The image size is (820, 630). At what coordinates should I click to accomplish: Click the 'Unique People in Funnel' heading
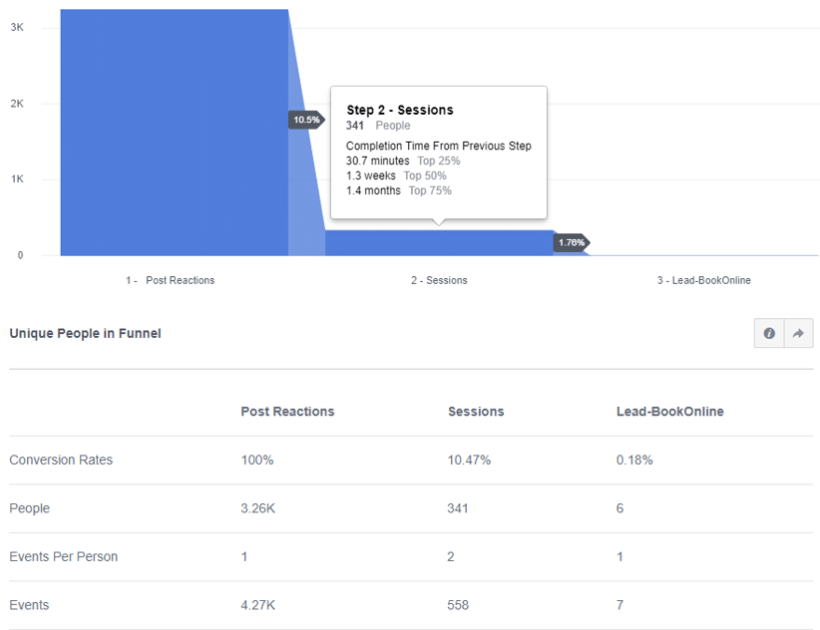click(85, 334)
